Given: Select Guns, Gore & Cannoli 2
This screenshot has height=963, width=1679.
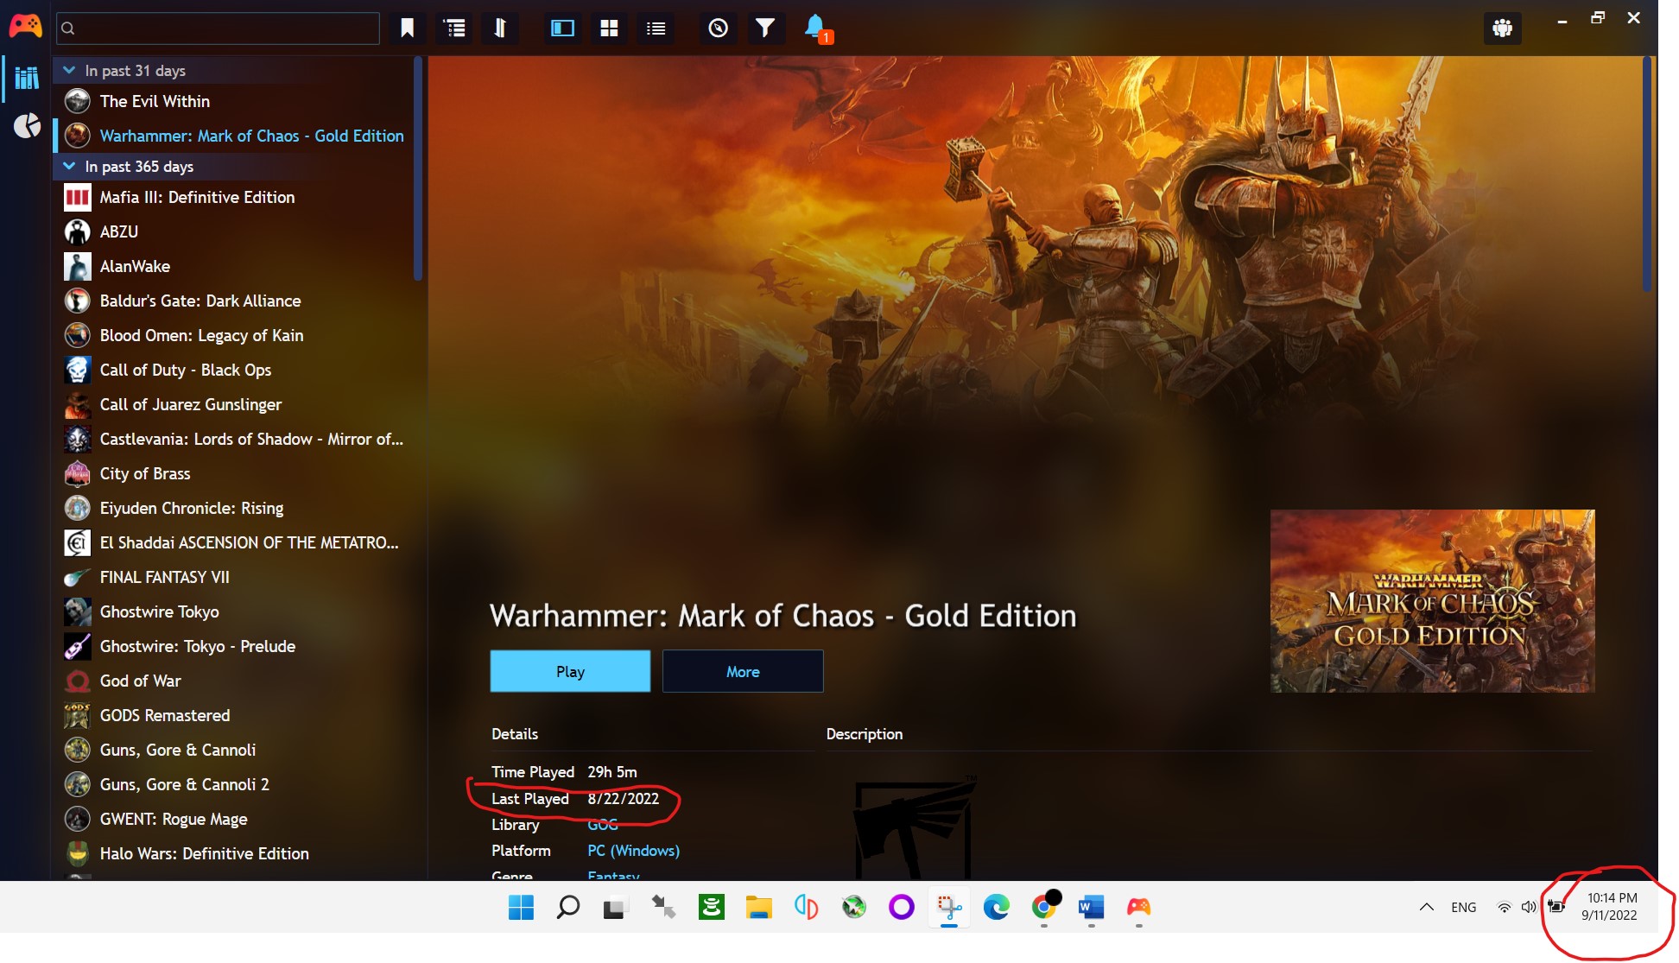Looking at the screenshot, I should (233, 784).
